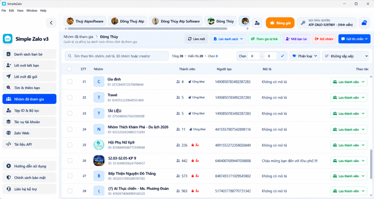
Task: Open the Window menu
Action: pos(32,11)
